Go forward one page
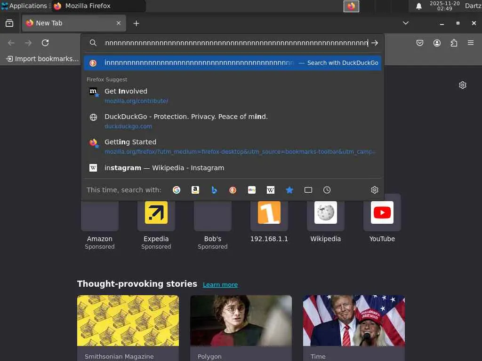This screenshot has height=361, width=482. click(28, 43)
